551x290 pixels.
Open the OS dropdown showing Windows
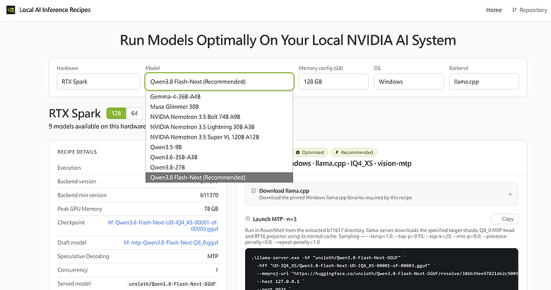tap(409, 81)
